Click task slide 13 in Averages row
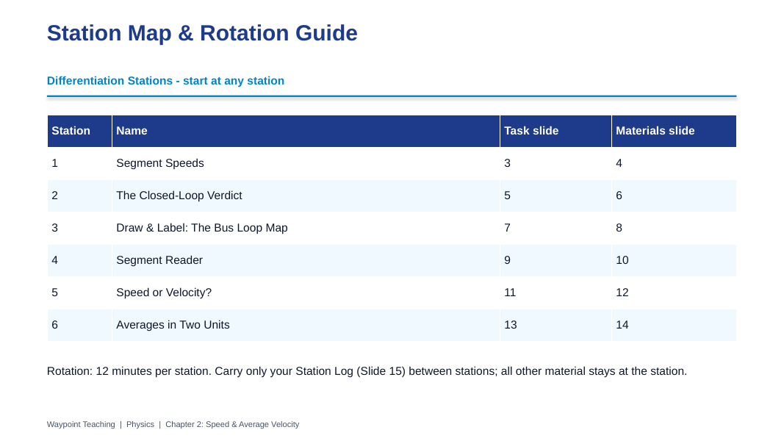The image size is (784, 441). (555, 325)
